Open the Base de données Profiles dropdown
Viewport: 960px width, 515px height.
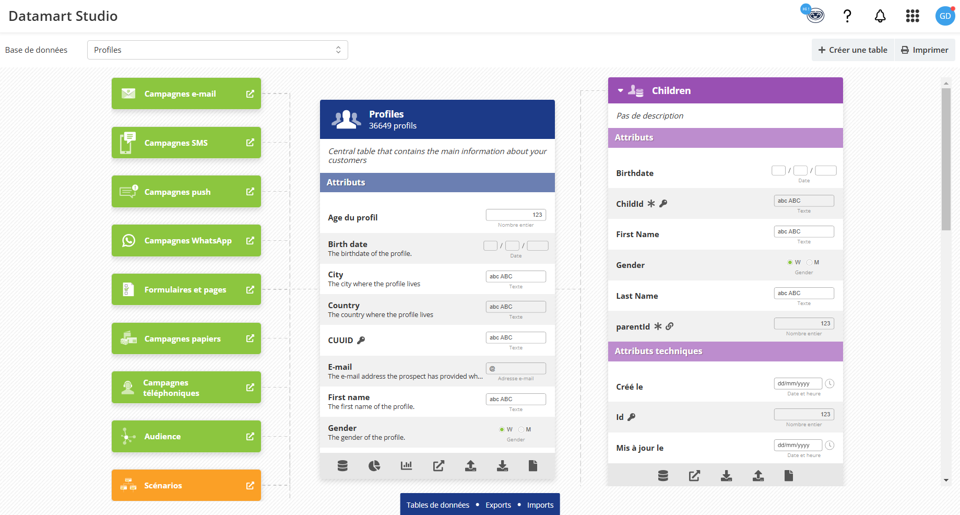(x=218, y=50)
